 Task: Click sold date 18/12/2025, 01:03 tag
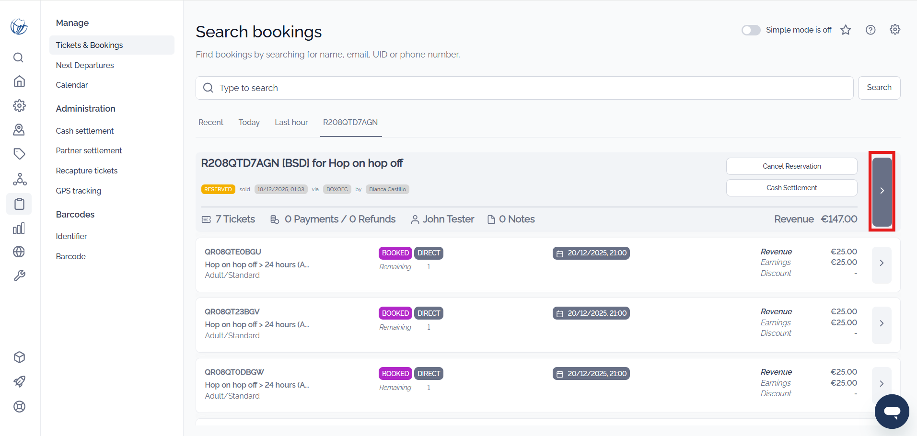pyautogui.click(x=281, y=189)
